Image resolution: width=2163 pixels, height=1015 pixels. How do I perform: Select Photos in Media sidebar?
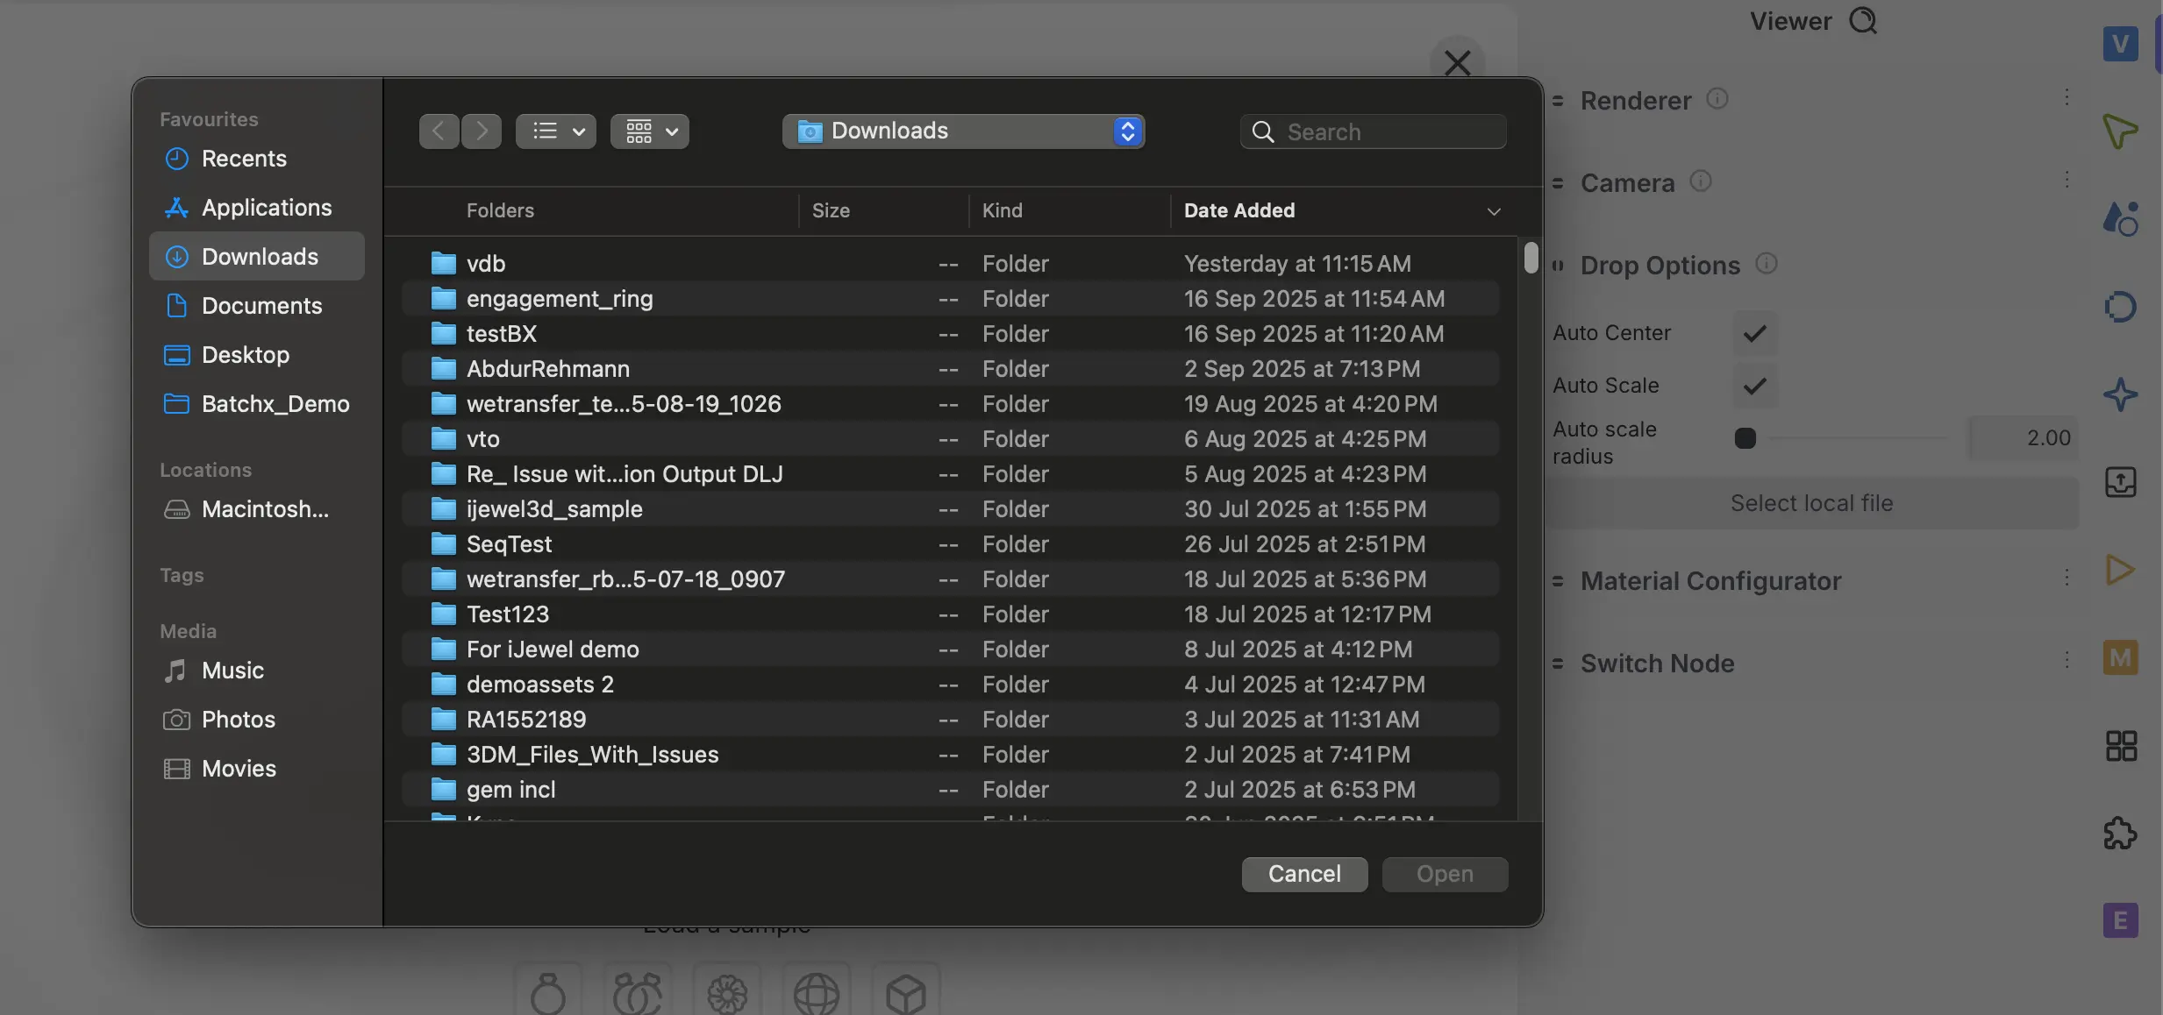click(x=257, y=720)
